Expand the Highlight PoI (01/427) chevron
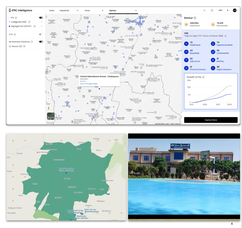 coord(42,26)
